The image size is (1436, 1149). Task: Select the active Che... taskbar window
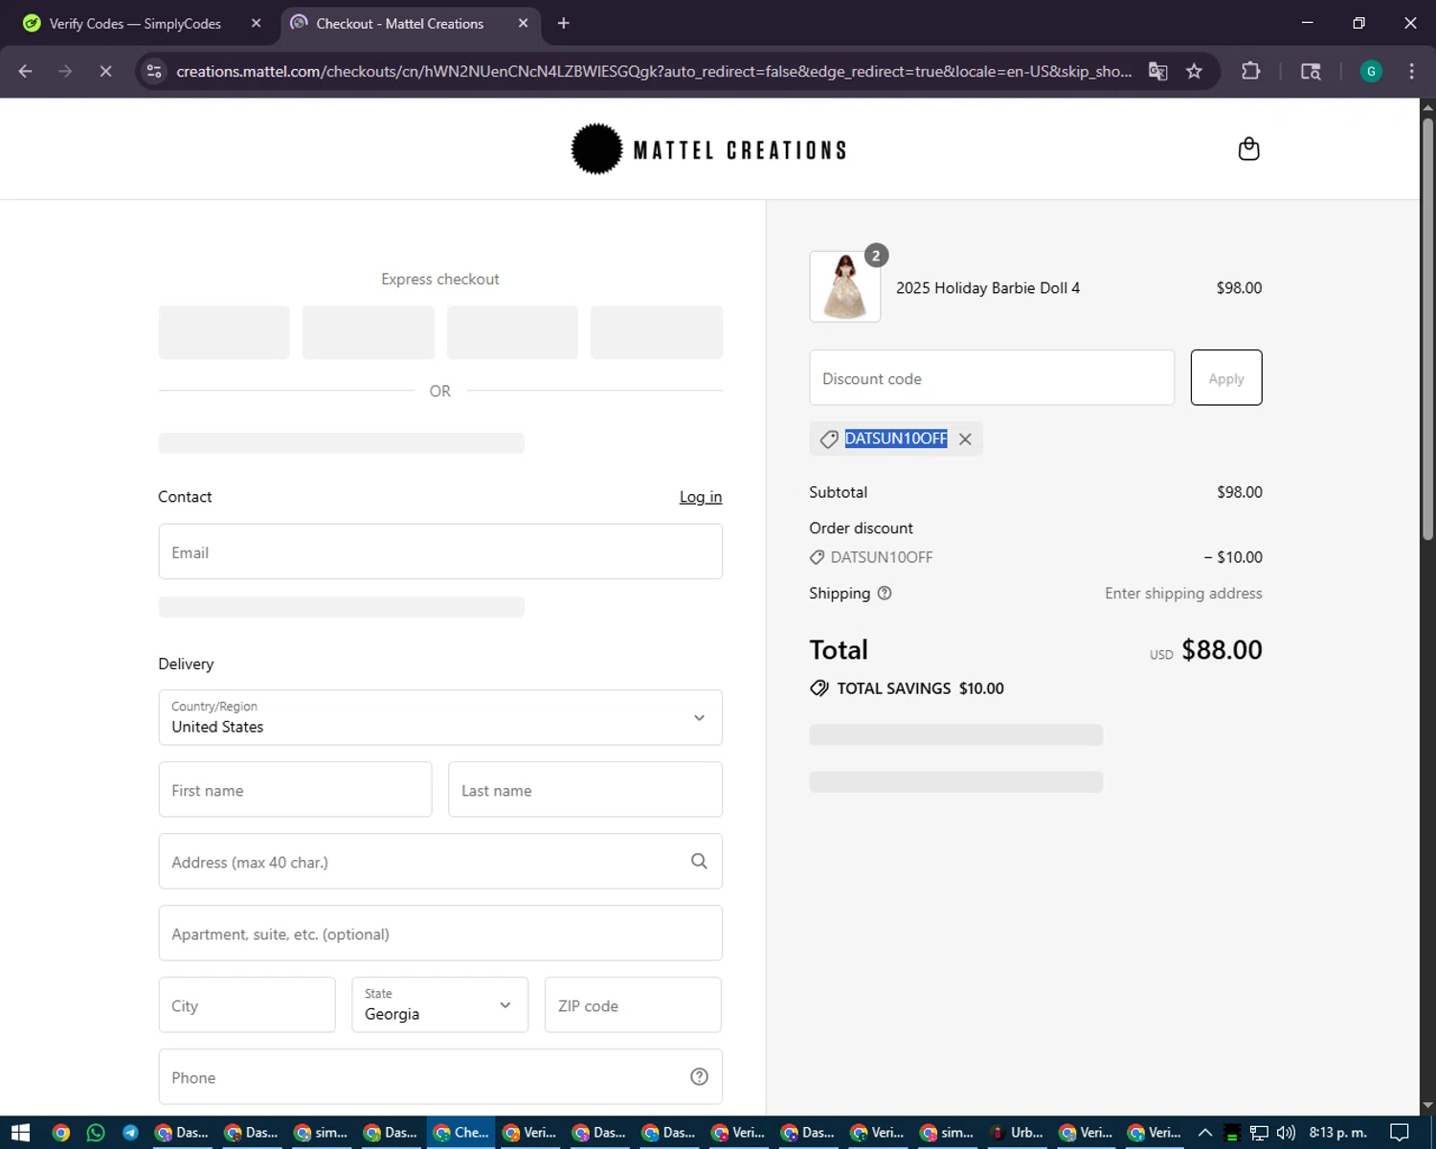point(461,1133)
